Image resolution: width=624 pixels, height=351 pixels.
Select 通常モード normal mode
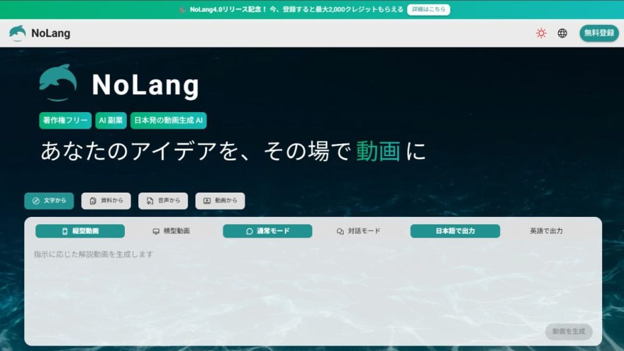point(268,231)
